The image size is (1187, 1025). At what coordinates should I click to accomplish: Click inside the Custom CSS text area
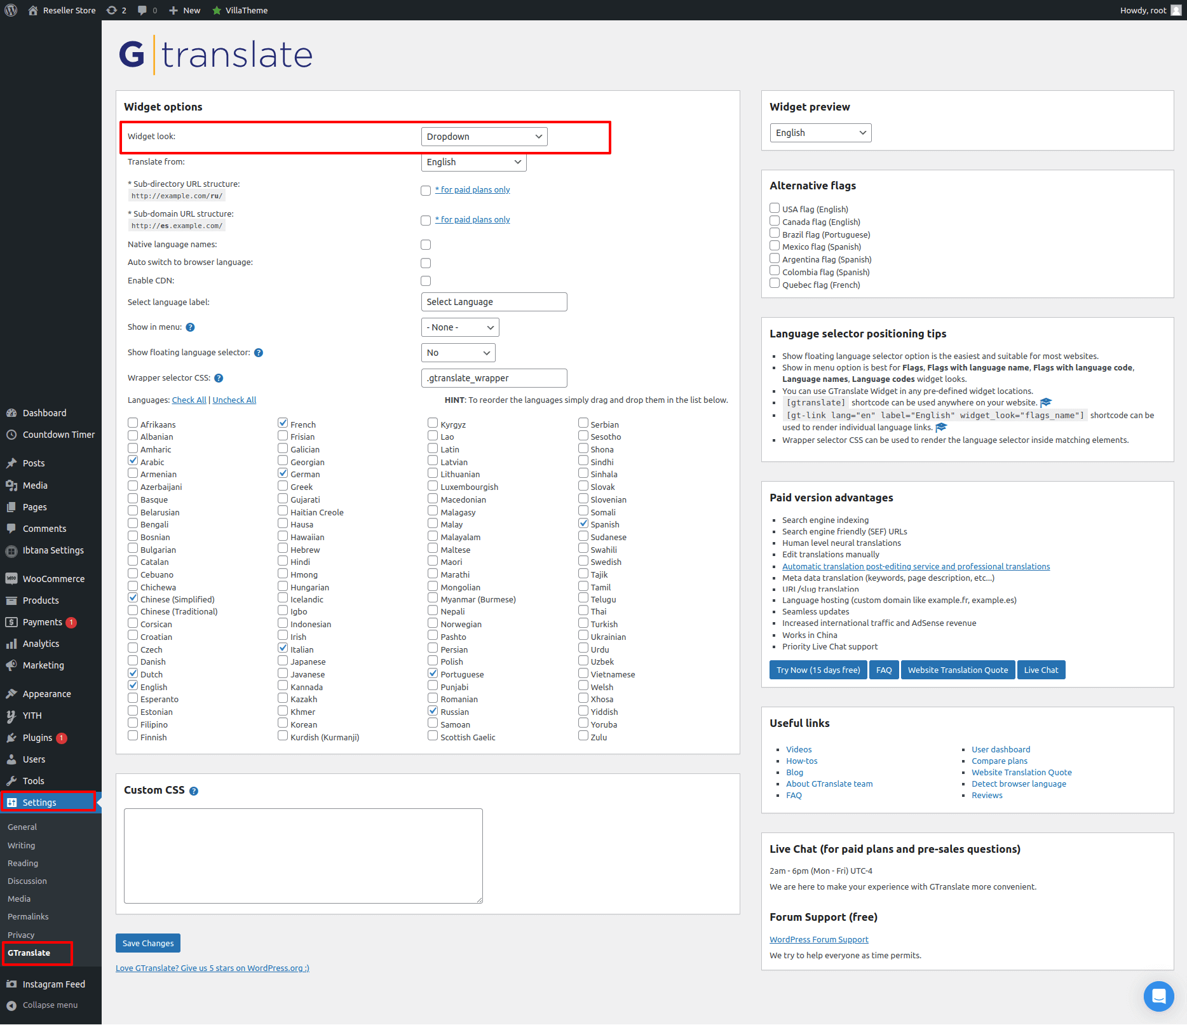(x=303, y=855)
